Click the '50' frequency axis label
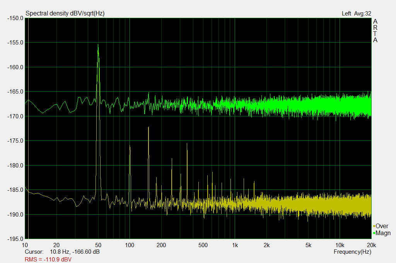The width and height of the screenshot is (396, 263). (x=98, y=245)
